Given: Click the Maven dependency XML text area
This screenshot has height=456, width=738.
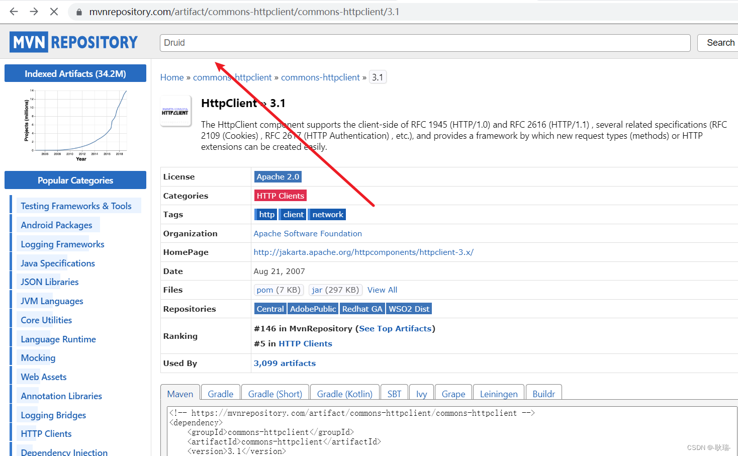Looking at the screenshot, I should (x=452, y=431).
